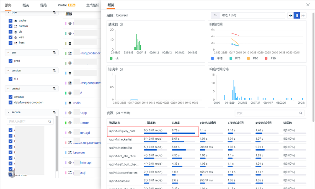Open the time range dropdown

253,15
